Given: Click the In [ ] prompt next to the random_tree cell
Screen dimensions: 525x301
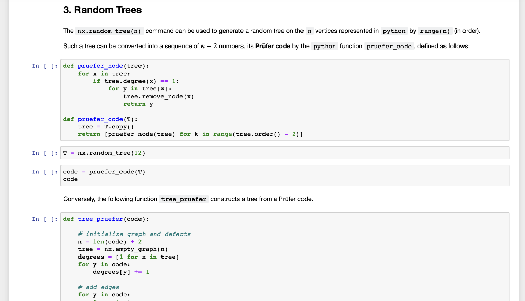Looking at the screenshot, I should (43, 152).
